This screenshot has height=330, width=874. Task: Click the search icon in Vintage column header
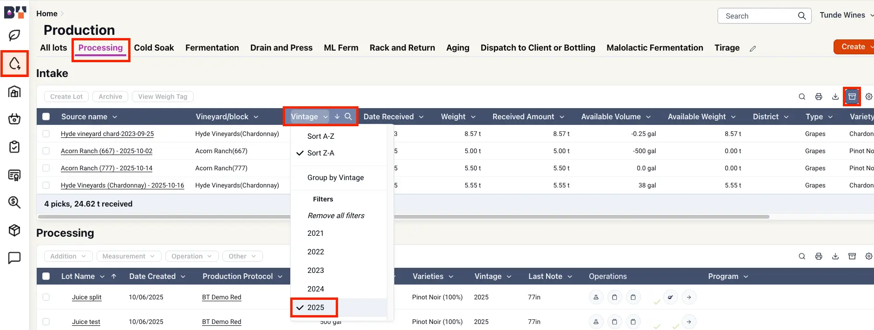pos(348,116)
